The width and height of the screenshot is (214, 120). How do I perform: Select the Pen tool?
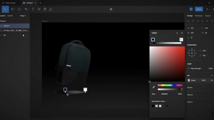[x=26, y=9]
